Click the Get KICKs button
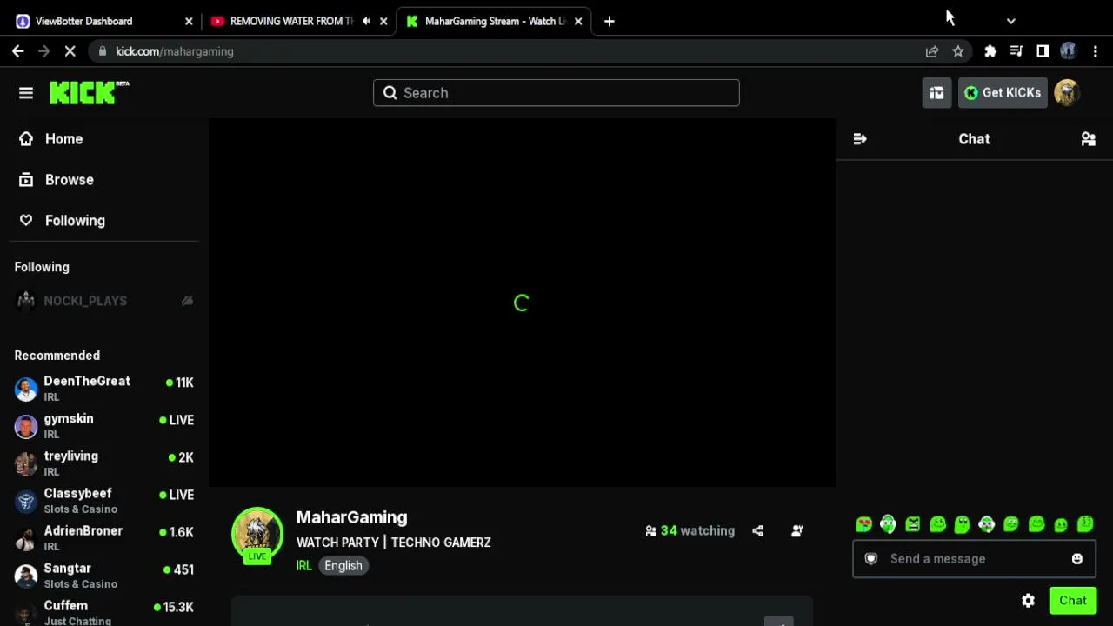The width and height of the screenshot is (1113, 626). tap(1003, 93)
